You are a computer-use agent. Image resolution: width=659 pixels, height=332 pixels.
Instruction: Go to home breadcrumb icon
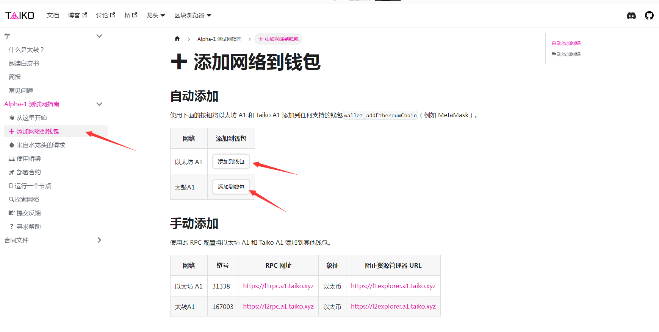click(x=177, y=39)
